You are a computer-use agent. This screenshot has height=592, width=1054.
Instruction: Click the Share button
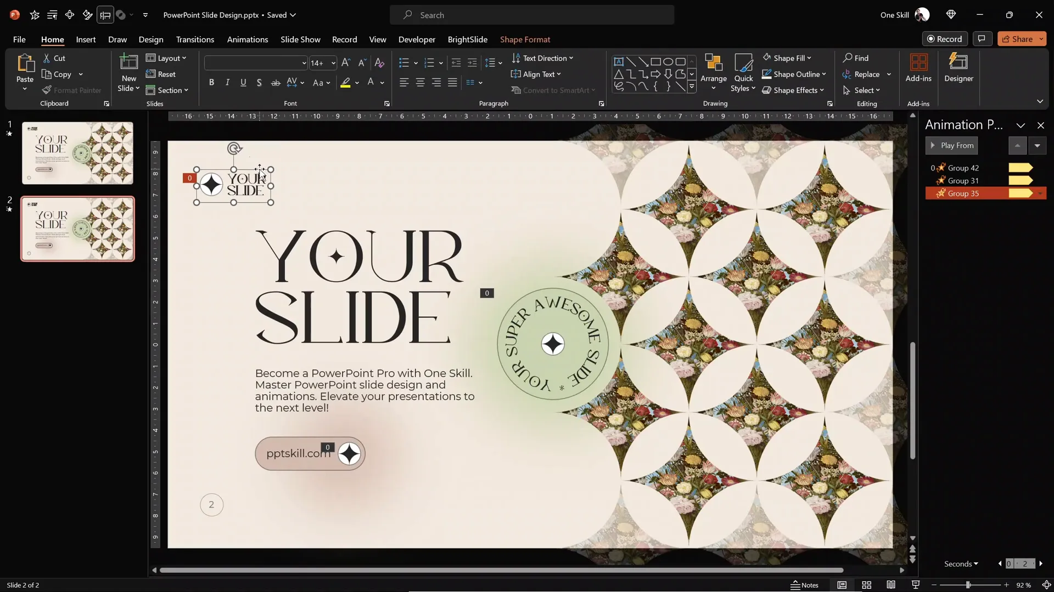click(x=1017, y=39)
